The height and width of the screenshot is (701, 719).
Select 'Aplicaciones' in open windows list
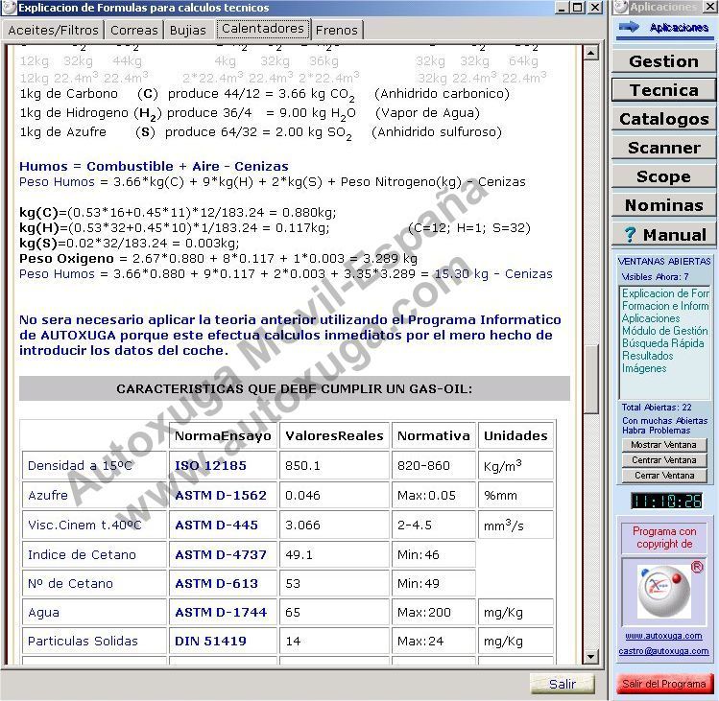tap(651, 318)
